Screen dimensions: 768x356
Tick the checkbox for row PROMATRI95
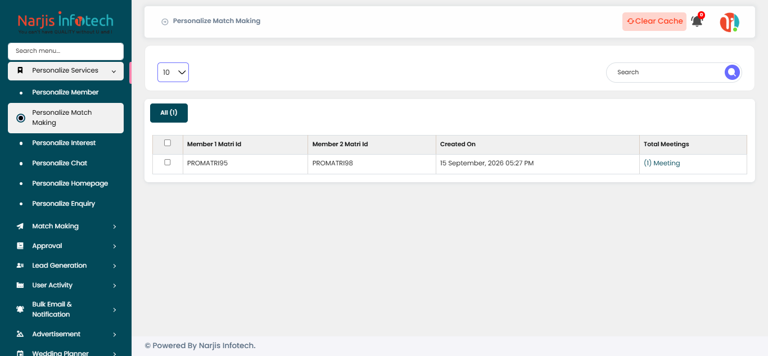click(168, 162)
